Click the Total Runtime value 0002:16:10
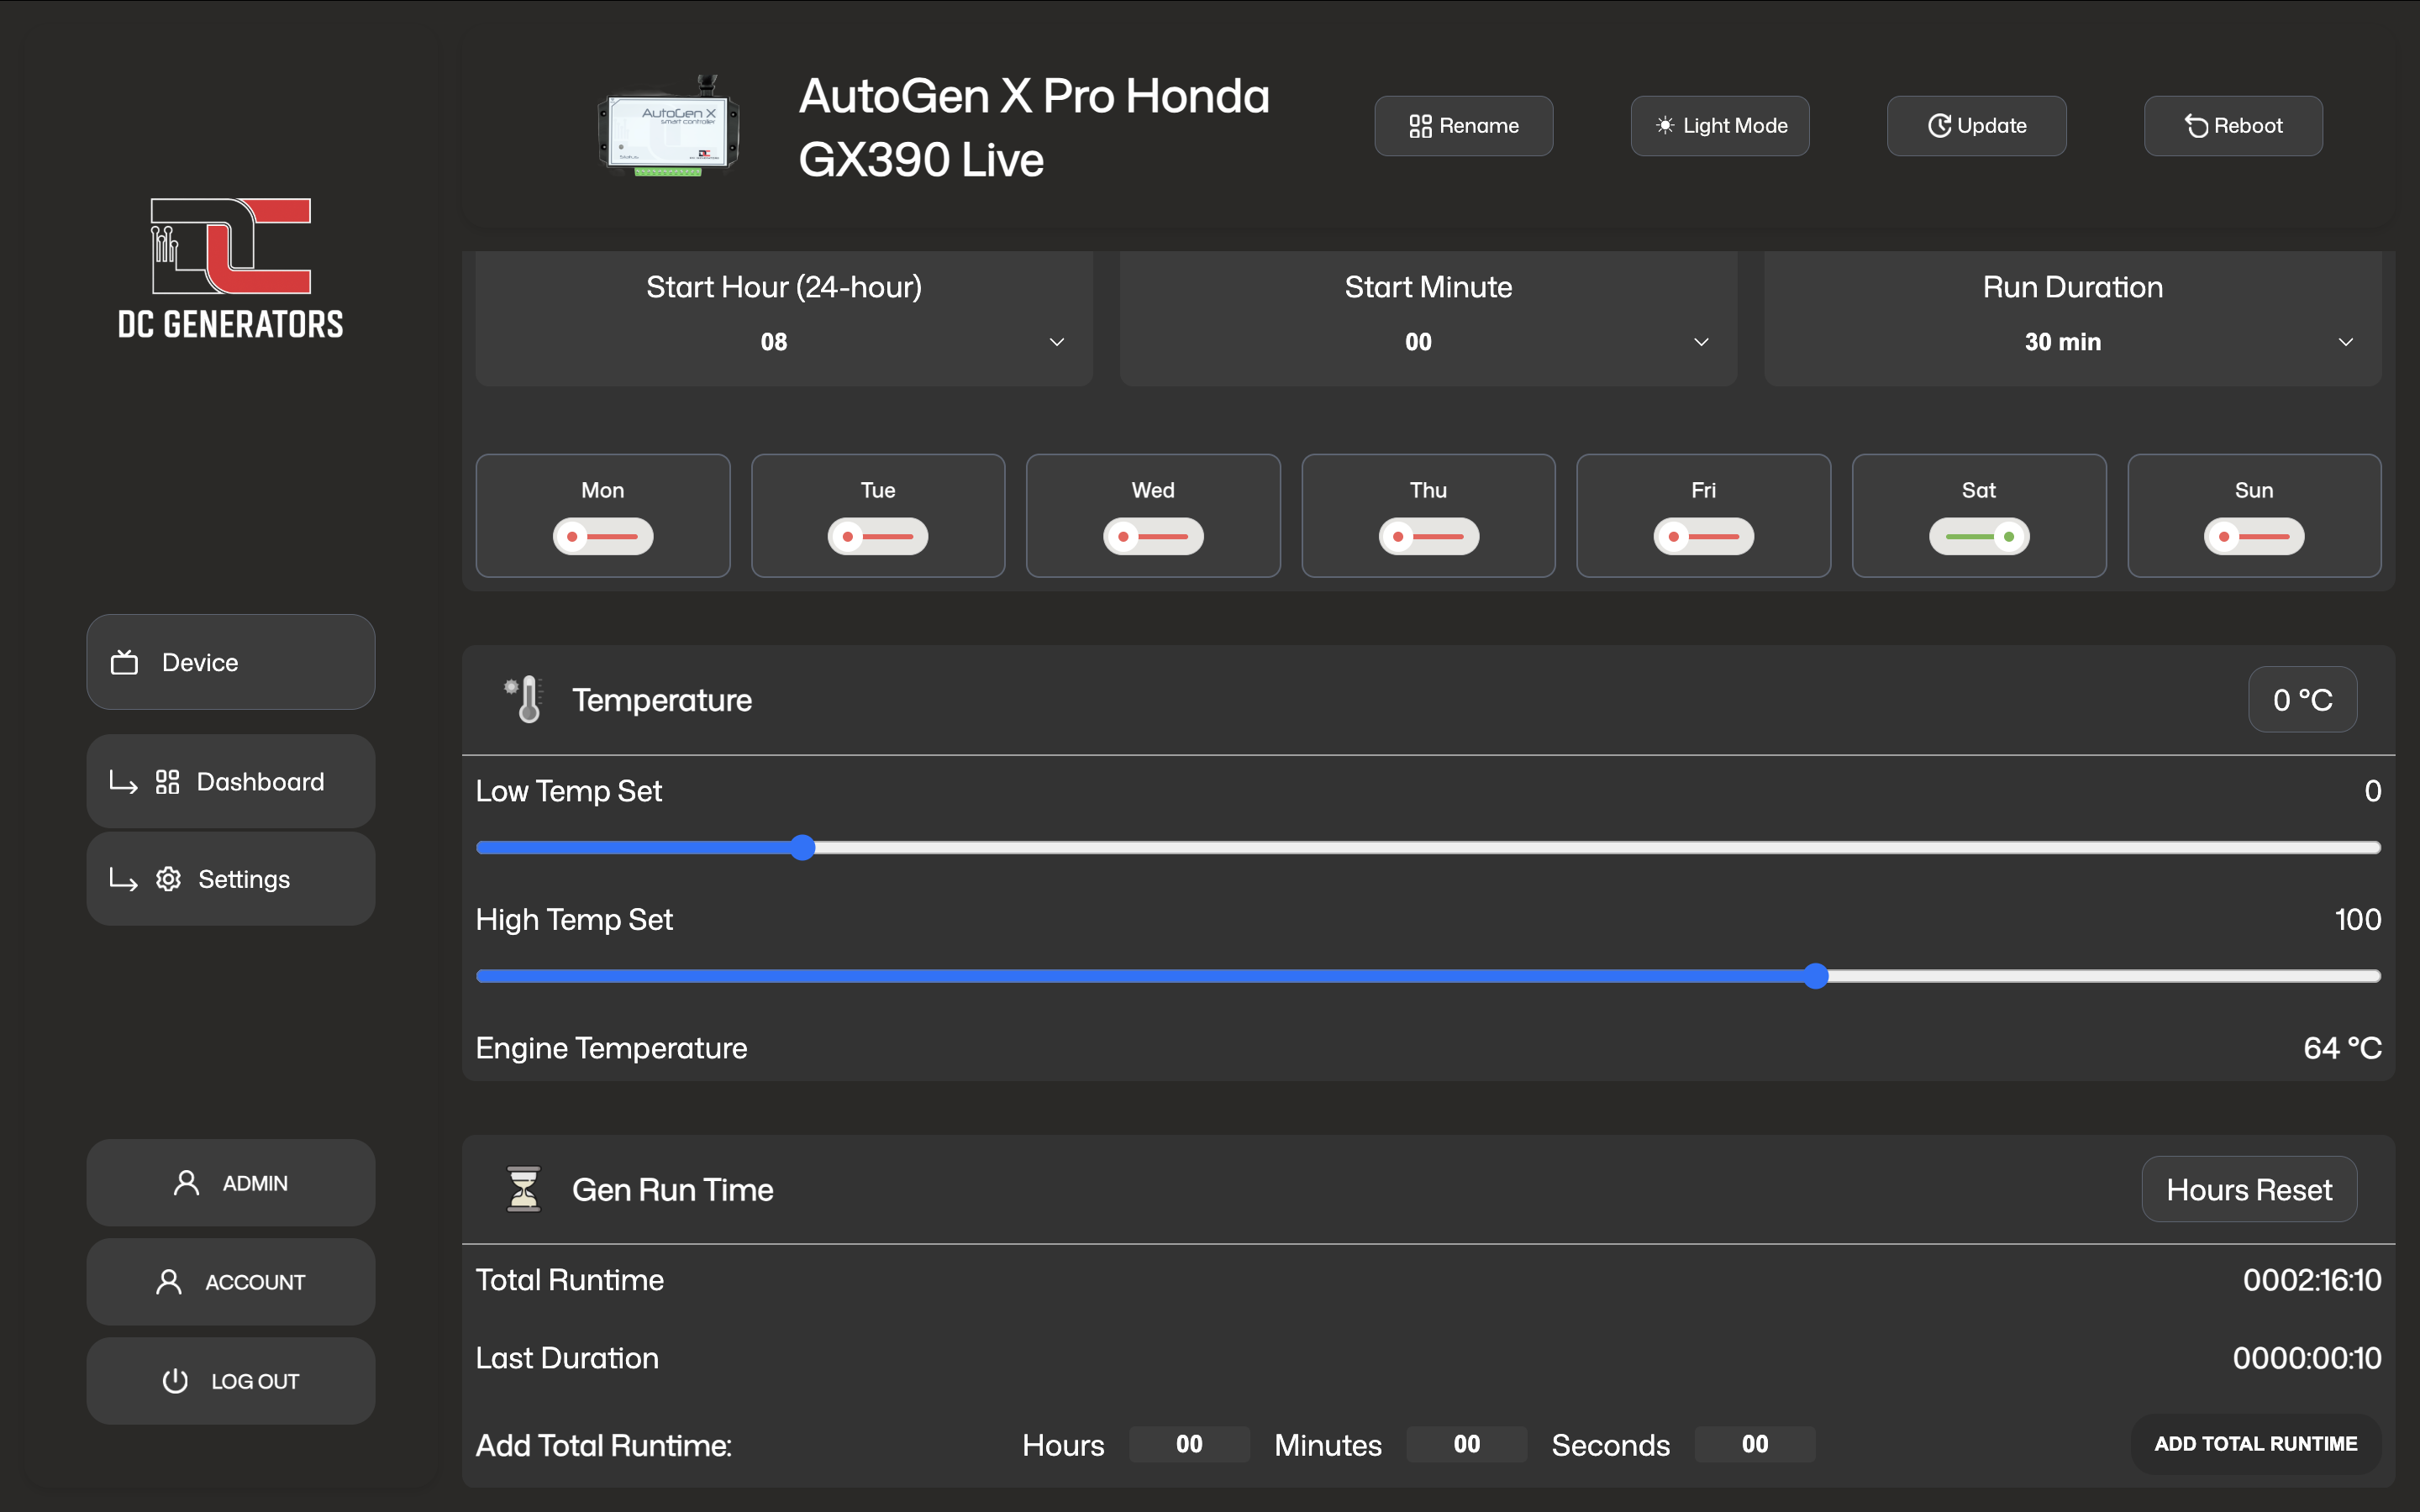The width and height of the screenshot is (2420, 1512). coord(2312,1280)
